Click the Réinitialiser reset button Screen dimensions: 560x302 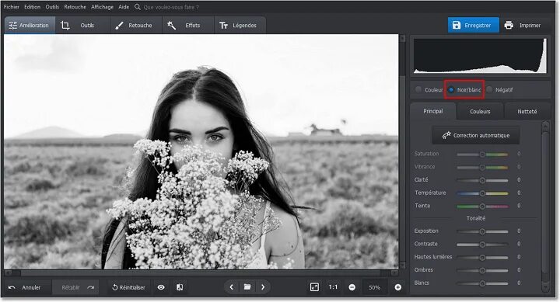click(x=128, y=287)
